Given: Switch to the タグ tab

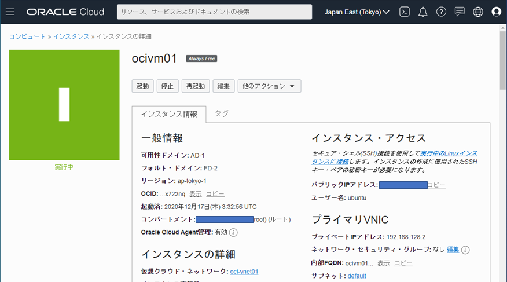Looking at the screenshot, I should click(222, 113).
